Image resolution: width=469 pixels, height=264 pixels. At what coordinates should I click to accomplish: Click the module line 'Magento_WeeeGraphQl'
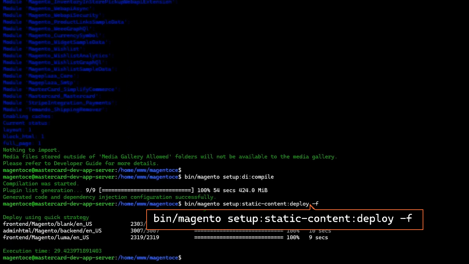(49, 29)
